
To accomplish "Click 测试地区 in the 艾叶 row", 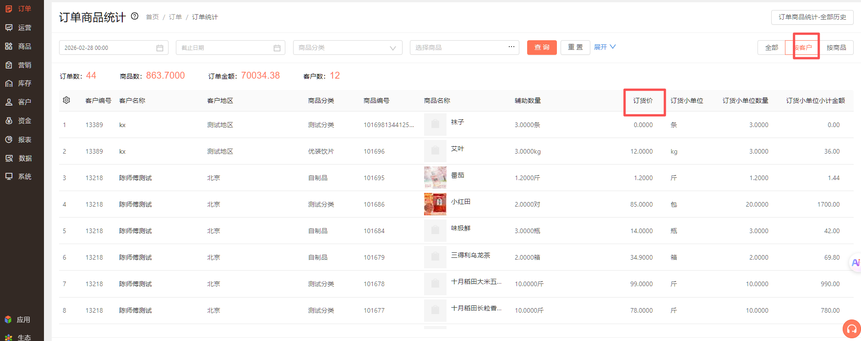I will pos(220,151).
